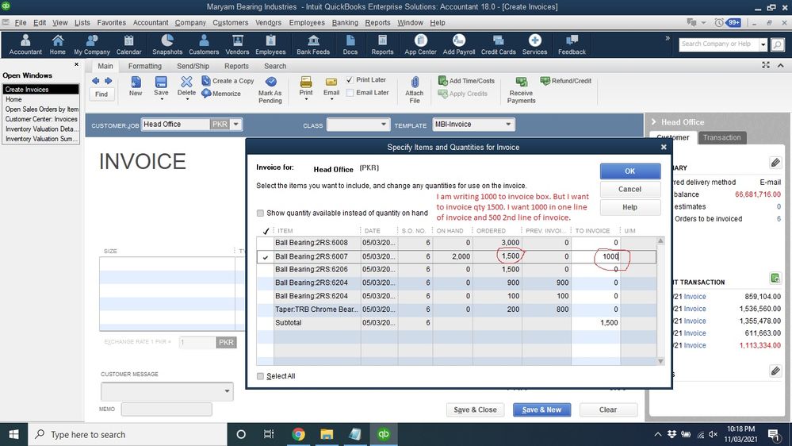Click the Cancel button in the dialog
Image resolution: width=792 pixels, height=446 pixels.
[x=629, y=189]
